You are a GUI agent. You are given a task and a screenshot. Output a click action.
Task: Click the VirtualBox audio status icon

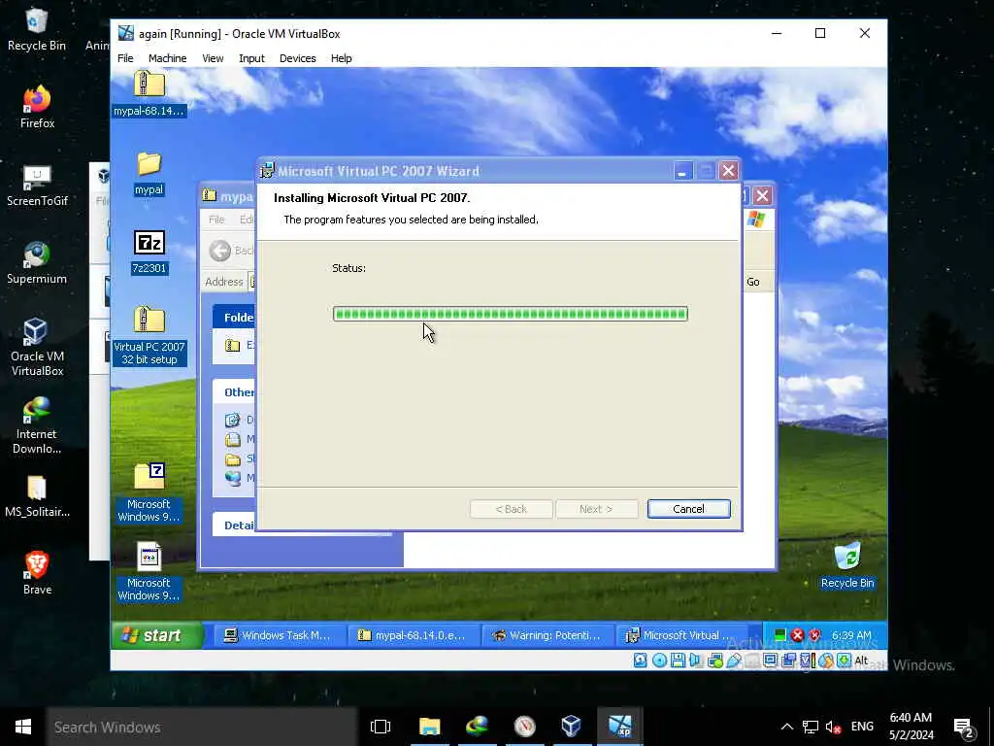click(696, 661)
